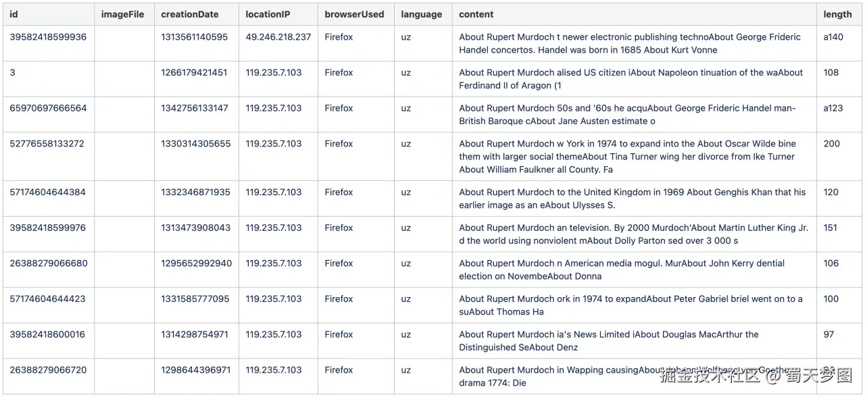Select creationDate cell 1313473908043
Image resolution: width=865 pixels, height=397 pixels.
[x=195, y=228]
